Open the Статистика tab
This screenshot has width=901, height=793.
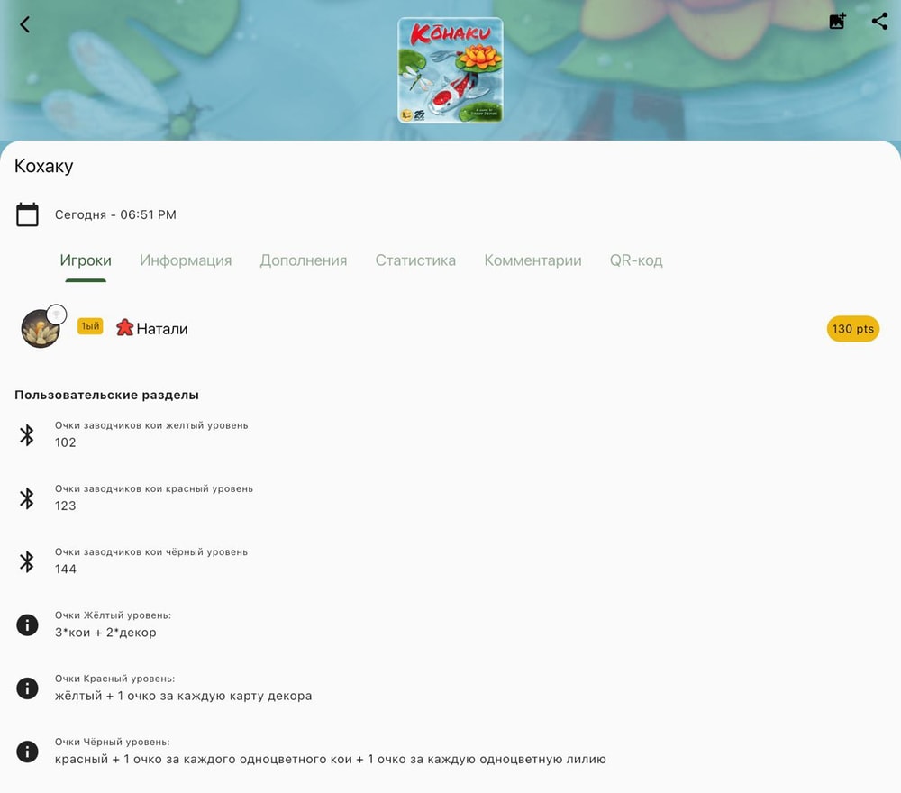415,260
